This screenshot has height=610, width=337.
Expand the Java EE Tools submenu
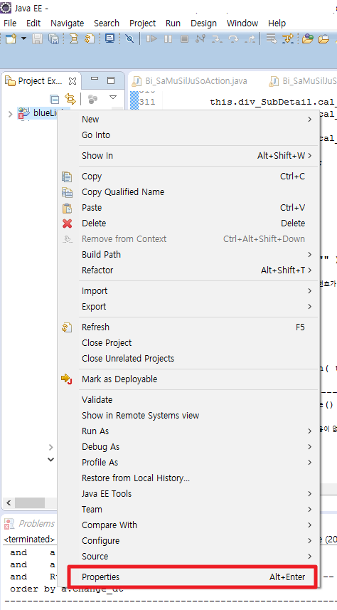click(188, 494)
